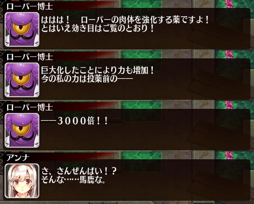Click ローパー博士 name above "3000倍！！" dialog
Viewport: 254px width, 204px height.
(x=29, y=107)
